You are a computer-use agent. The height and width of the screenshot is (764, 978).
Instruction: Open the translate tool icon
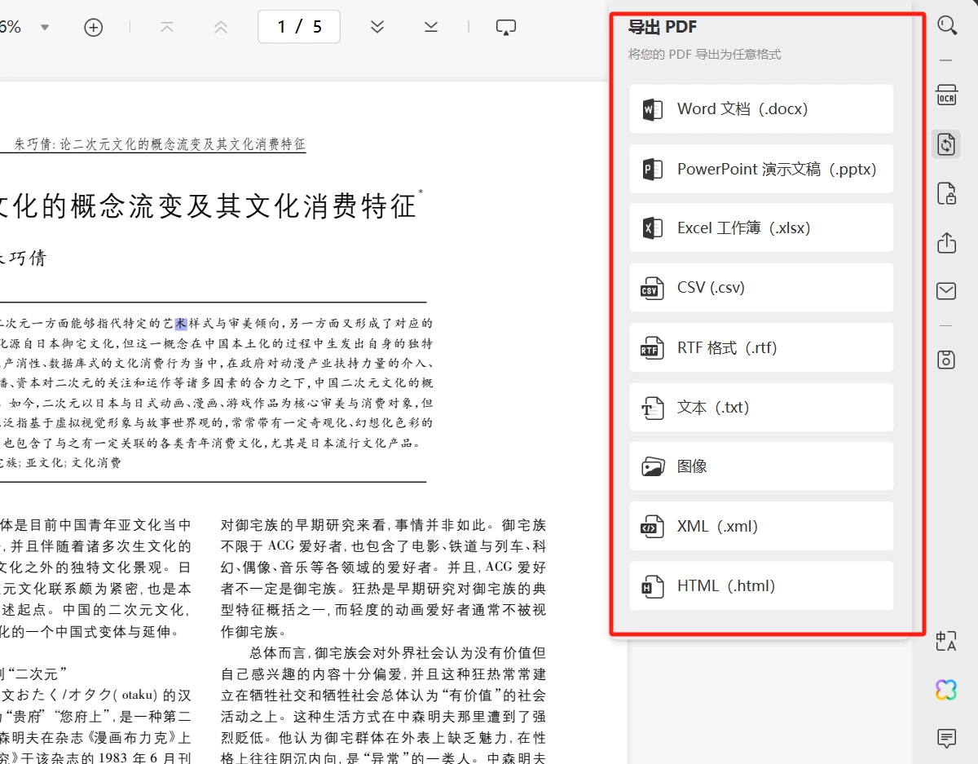pos(946,641)
